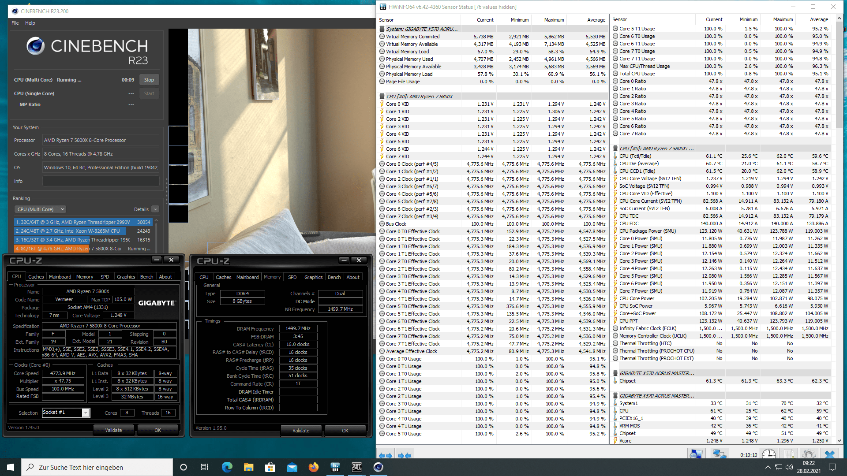Click the HWiNFO clock reset timer icon
This screenshot has width=847, height=476.
(769, 454)
